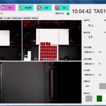Open the 参数设置 parameters tab
This screenshot has height=106, width=106.
click(27, 18)
